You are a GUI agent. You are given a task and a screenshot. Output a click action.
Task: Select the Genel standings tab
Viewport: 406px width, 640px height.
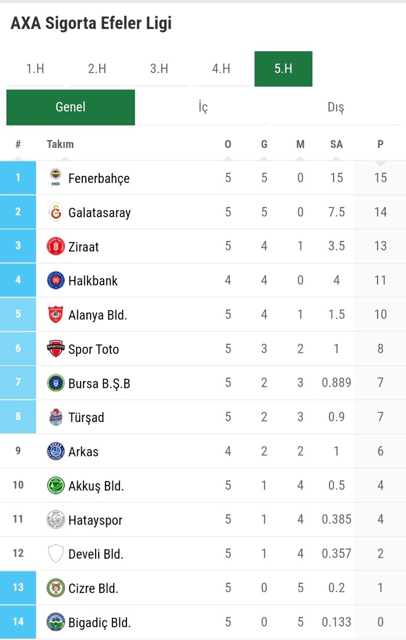click(x=71, y=107)
